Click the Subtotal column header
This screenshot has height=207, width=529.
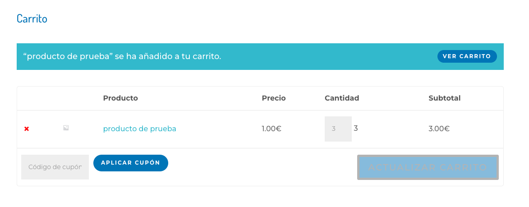click(444, 98)
